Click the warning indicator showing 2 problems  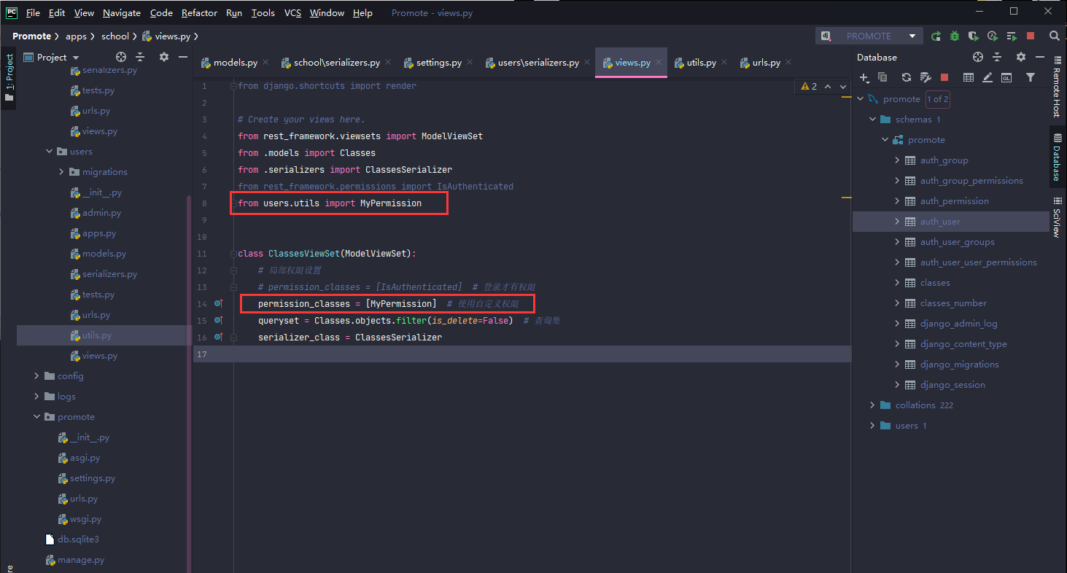click(809, 86)
